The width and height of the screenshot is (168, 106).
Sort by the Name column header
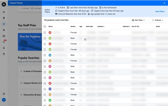coord(51,26)
